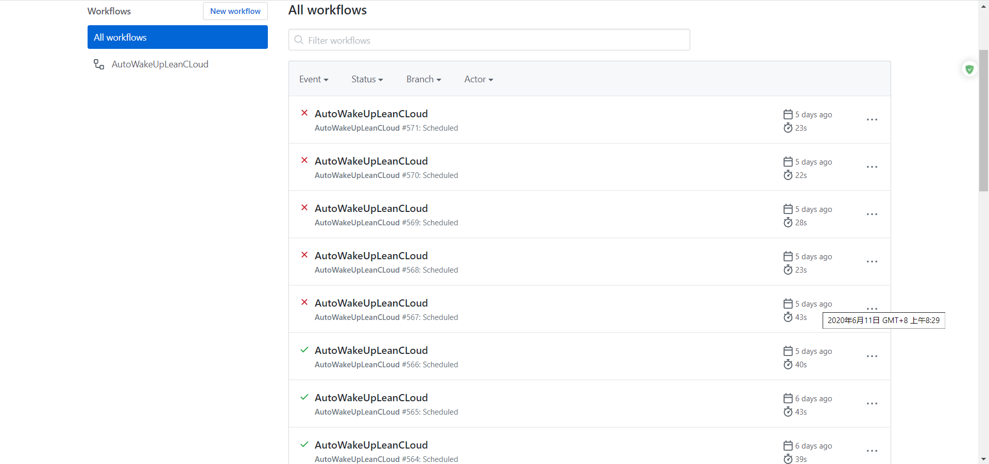Click the calendar icon on run #569

(788, 209)
